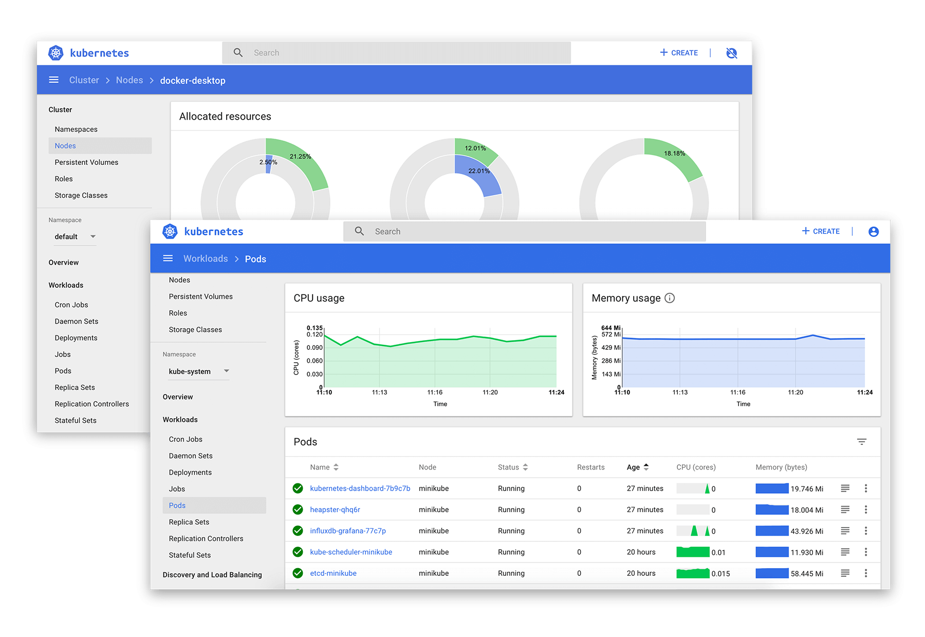Go to Cluster breadcrumb in back window
The image size is (925, 637).
(84, 80)
